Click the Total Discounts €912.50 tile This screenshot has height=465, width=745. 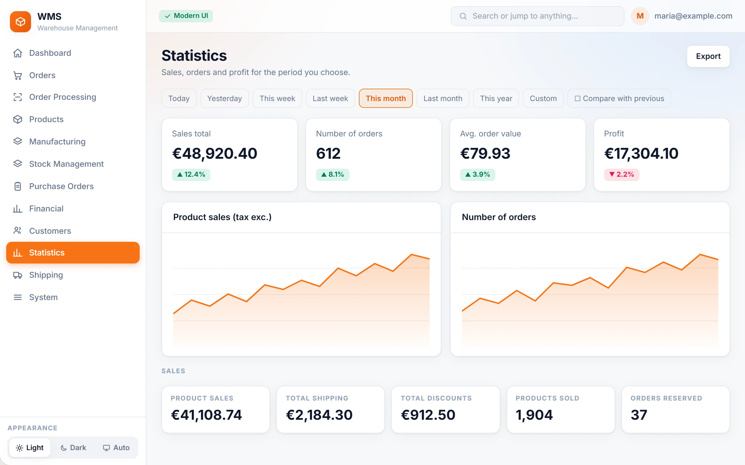446,410
